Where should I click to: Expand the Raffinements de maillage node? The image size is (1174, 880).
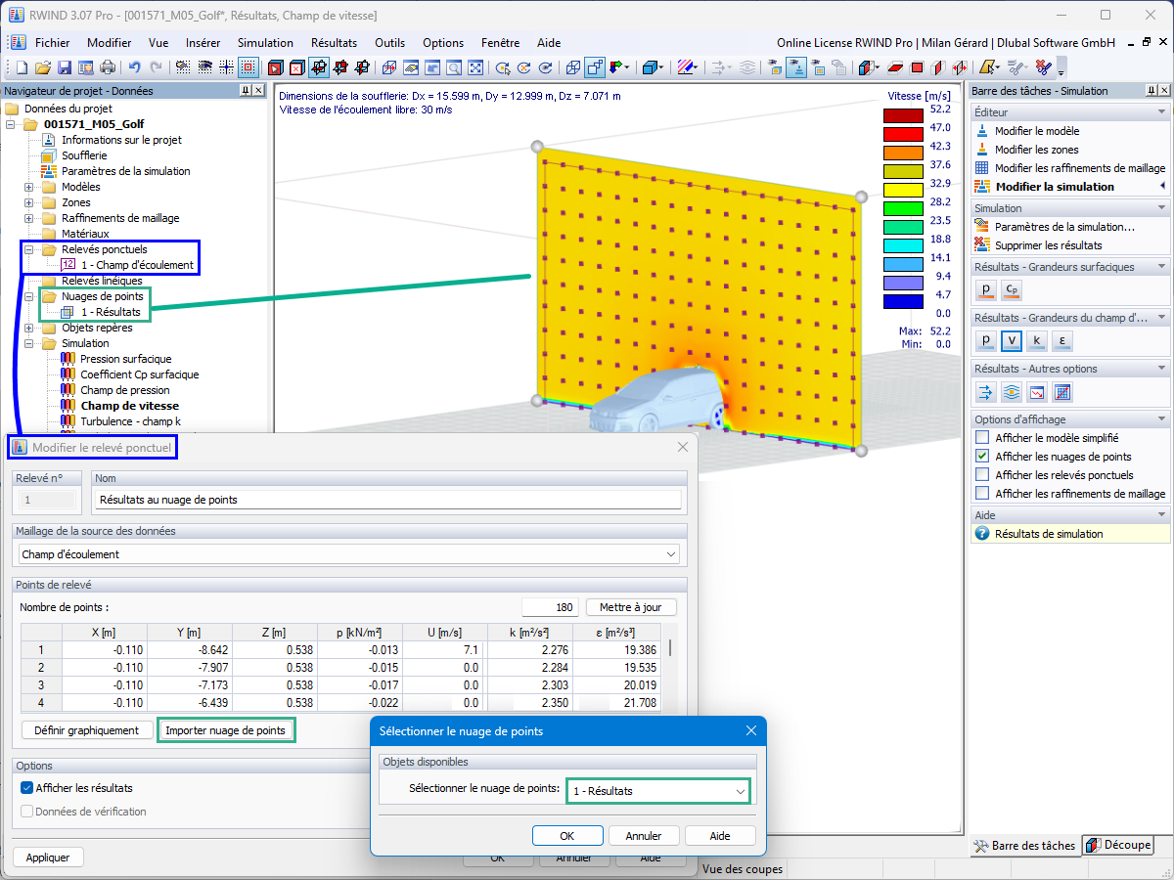[28, 218]
